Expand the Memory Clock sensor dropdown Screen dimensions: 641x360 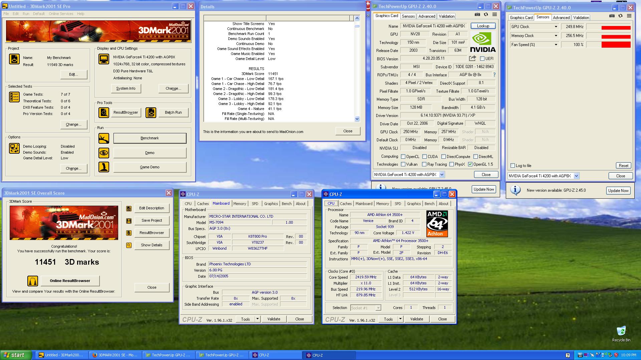(x=556, y=36)
